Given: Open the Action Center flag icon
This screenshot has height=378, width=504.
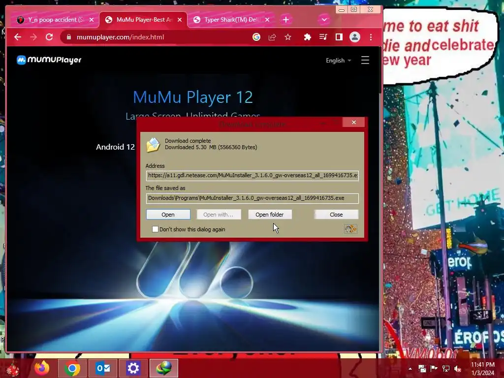Looking at the screenshot, I should 434,369.
